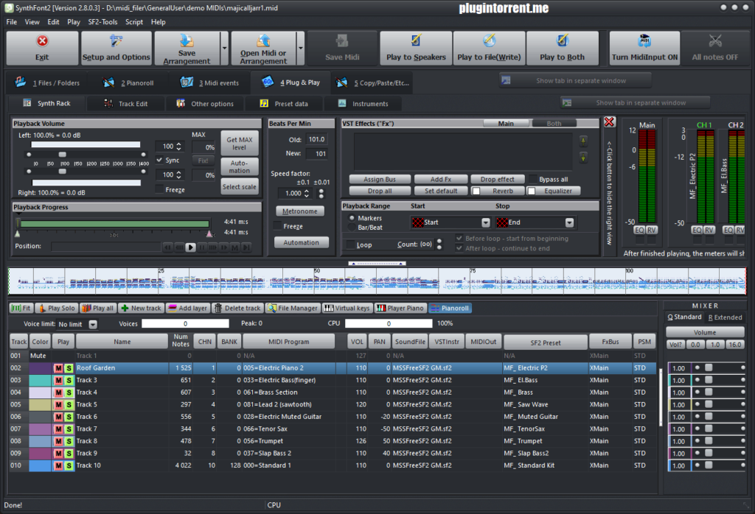Adjust left volume 100 spinner
Viewport: 755px width, 514px height.
click(x=178, y=146)
